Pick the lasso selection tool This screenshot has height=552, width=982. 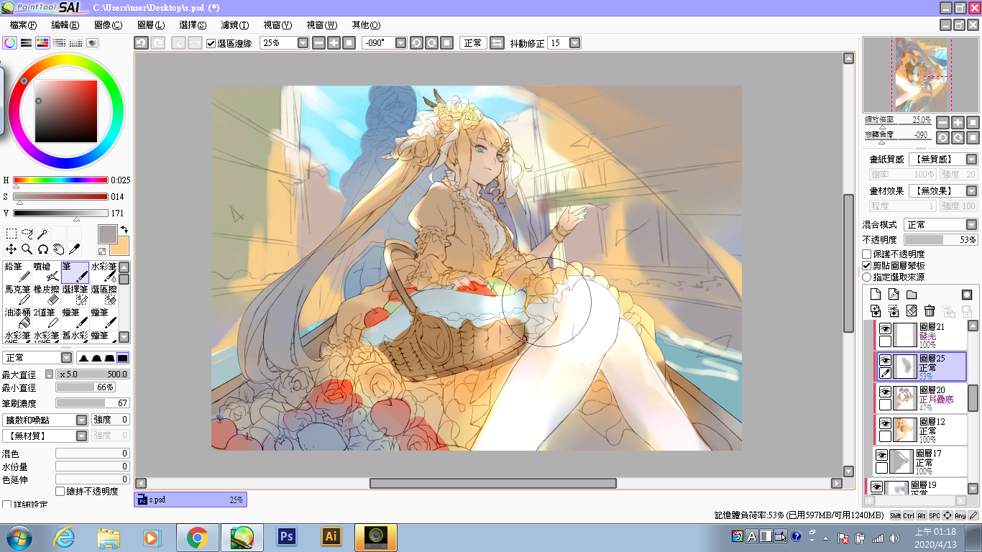coord(27,234)
